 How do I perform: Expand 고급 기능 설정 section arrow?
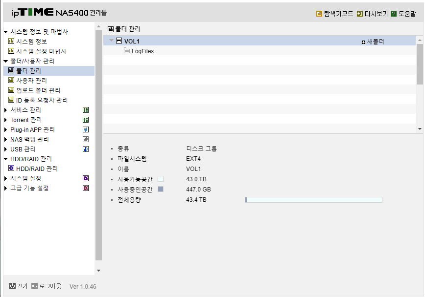(x=6, y=188)
